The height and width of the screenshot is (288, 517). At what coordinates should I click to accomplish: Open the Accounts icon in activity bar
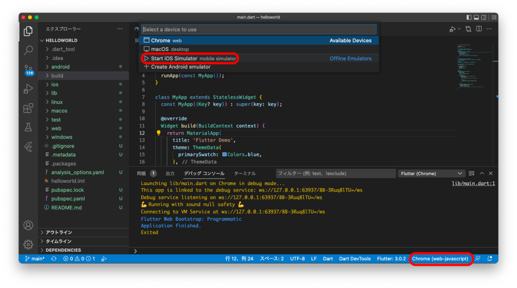coord(28,225)
